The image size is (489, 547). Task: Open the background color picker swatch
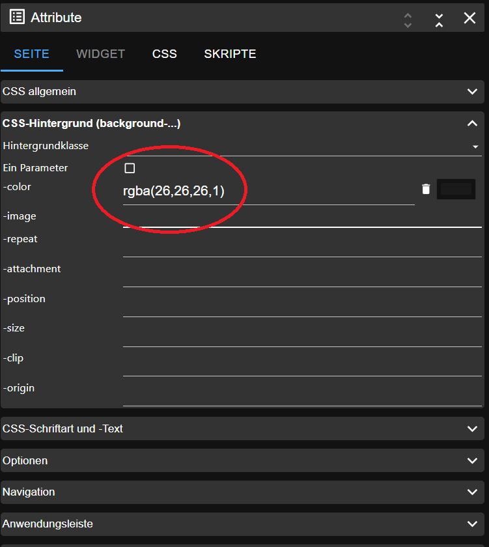pyautogui.click(x=456, y=189)
